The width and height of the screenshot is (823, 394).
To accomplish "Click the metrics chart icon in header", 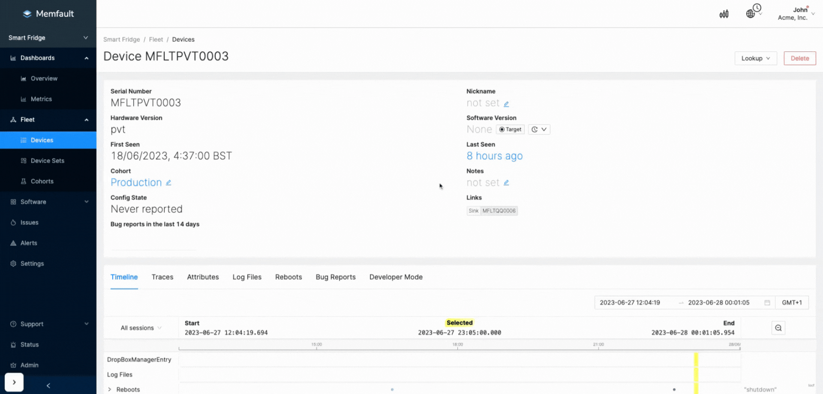I will click(724, 14).
